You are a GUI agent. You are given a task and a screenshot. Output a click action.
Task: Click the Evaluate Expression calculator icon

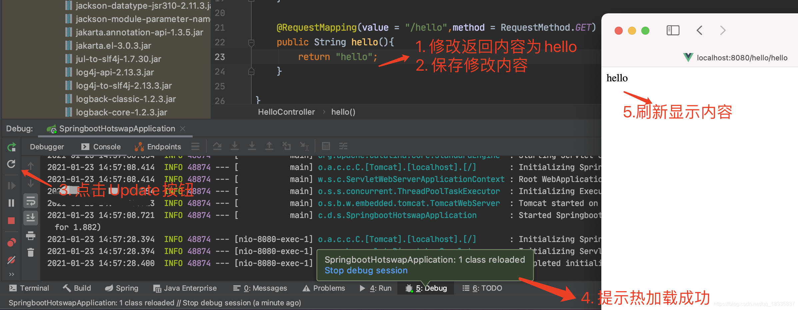(x=326, y=146)
